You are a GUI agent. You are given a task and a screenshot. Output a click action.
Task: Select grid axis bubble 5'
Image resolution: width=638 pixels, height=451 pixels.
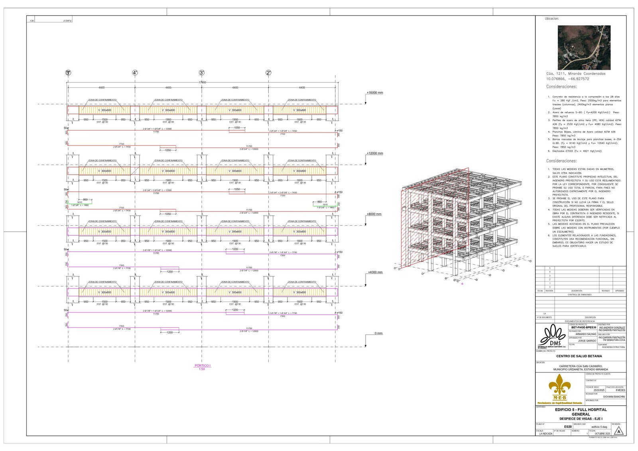(68, 73)
